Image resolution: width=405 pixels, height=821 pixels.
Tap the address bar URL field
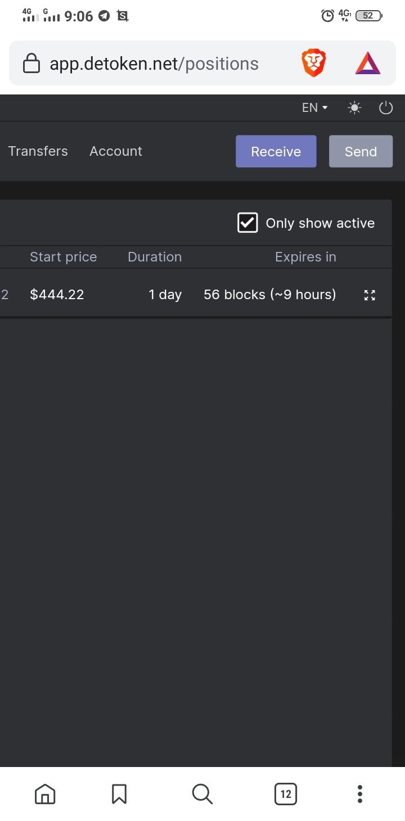tap(154, 64)
